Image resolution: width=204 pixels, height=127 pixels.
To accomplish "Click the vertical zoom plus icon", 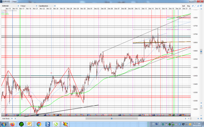I will 201,106.
